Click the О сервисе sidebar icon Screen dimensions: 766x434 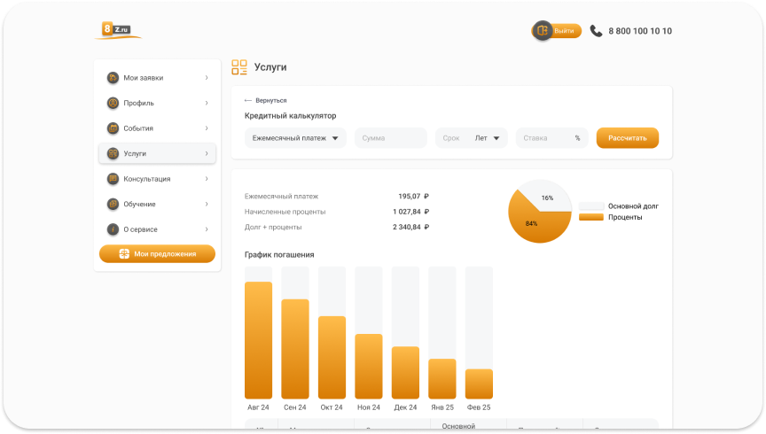113,229
